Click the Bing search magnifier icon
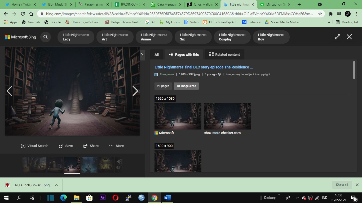Image resolution: width=362 pixels, height=203 pixels. (46, 37)
